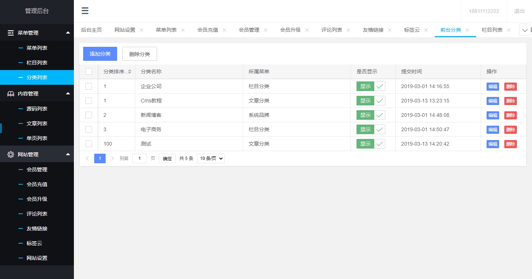Click the sort arrows on 分类排序 column header
The image size is (532, 279).
130,71
